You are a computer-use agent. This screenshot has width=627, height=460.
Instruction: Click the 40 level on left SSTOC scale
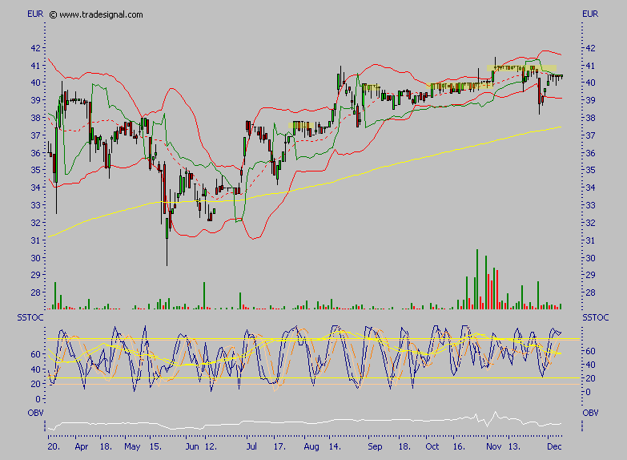35,369
